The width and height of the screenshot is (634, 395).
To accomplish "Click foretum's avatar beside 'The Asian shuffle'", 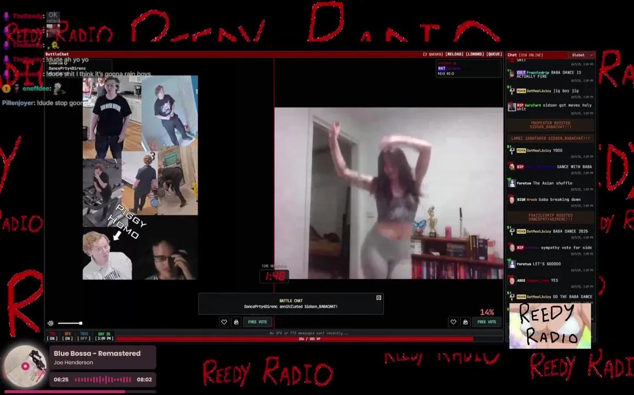I will click(512, 183).
